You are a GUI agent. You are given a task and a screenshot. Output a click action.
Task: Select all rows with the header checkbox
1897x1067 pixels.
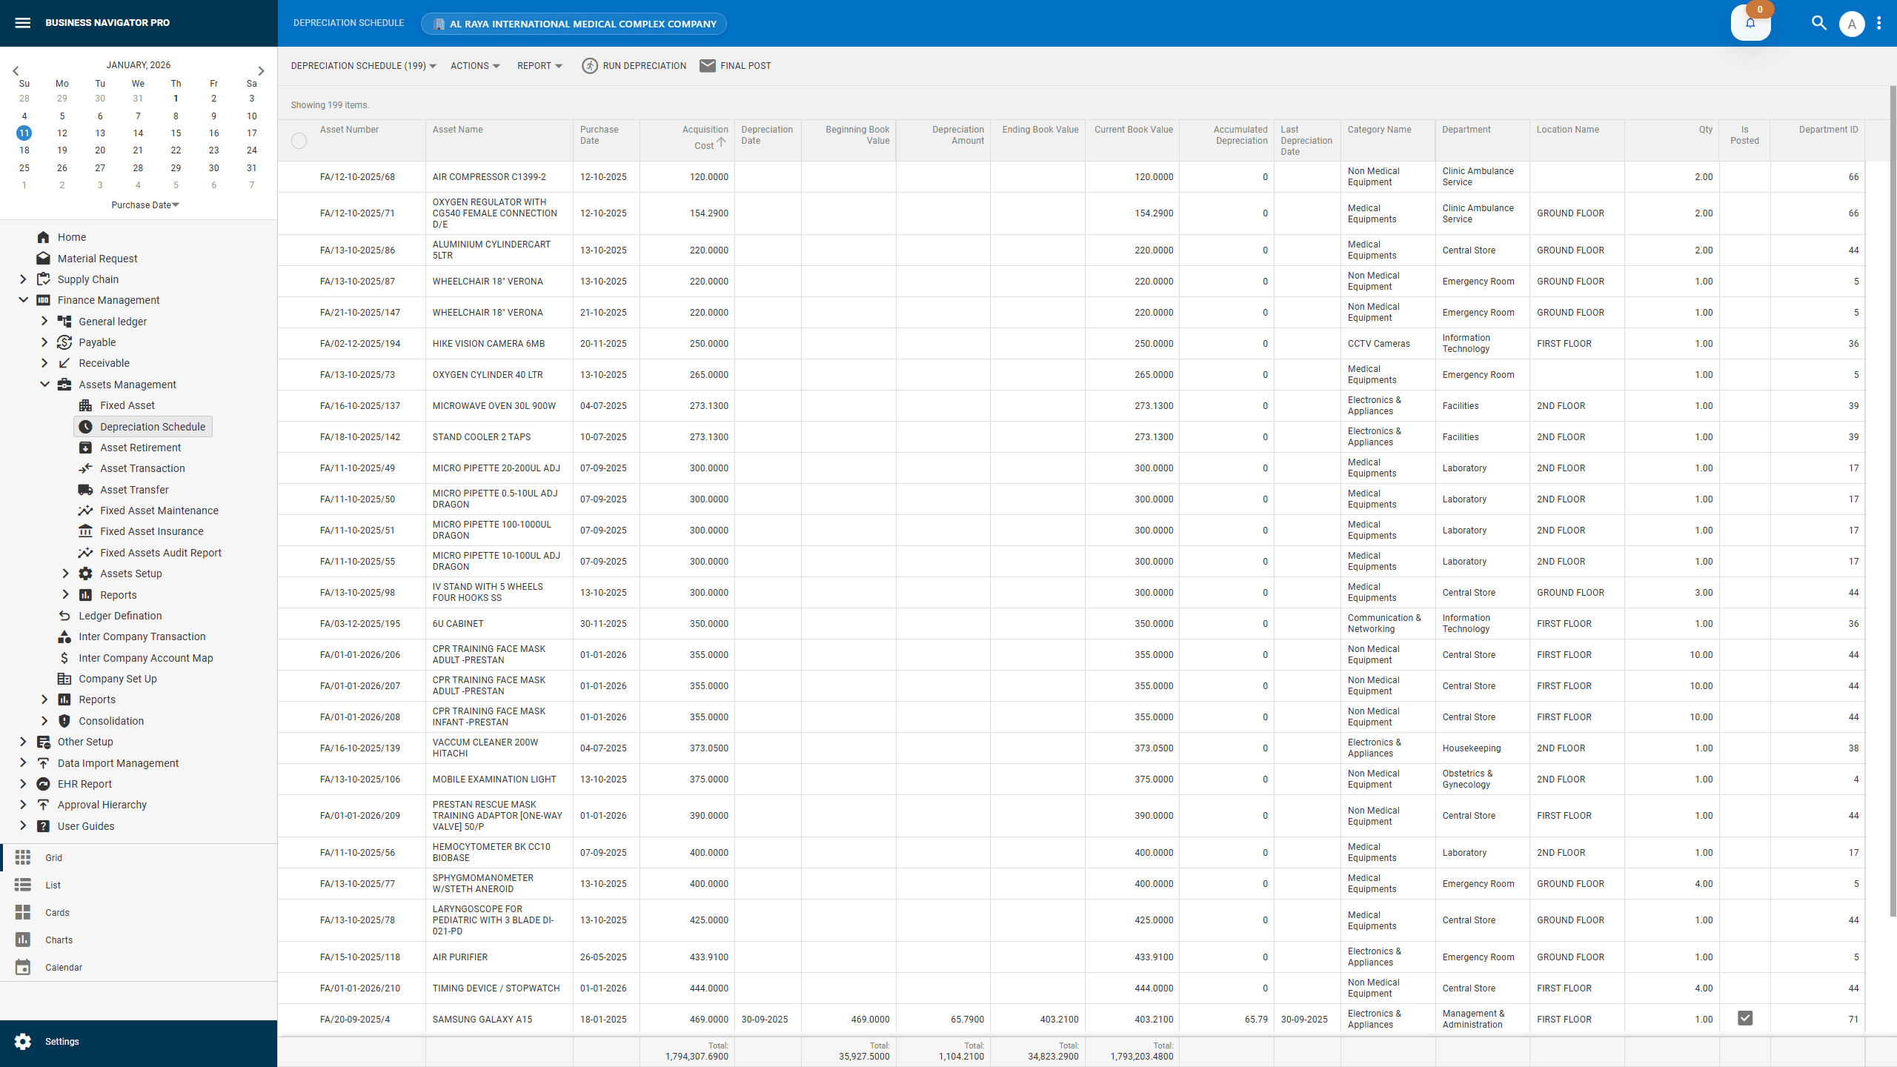(x=299, y=141)
